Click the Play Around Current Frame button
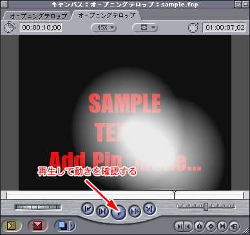This screenshot has width=250, height=235. [x=135, y=212]
